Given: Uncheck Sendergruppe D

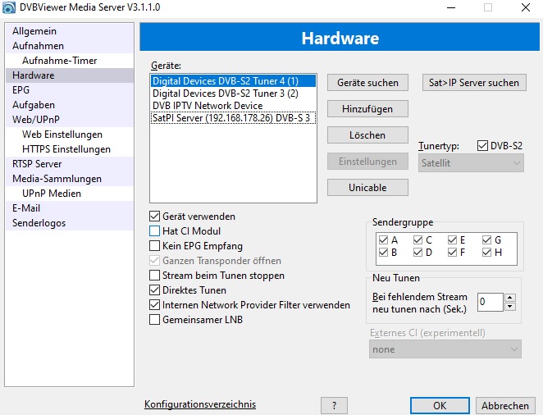Looking at the screenshot, I should pyautogui.click(x=418, y=253).
